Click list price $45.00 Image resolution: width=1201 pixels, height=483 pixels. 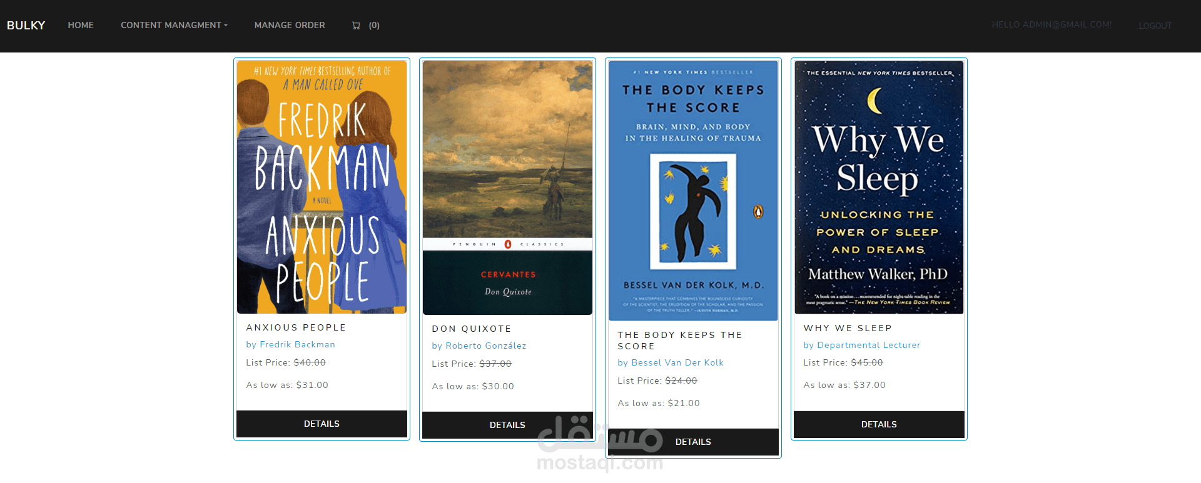pos(867,362)
